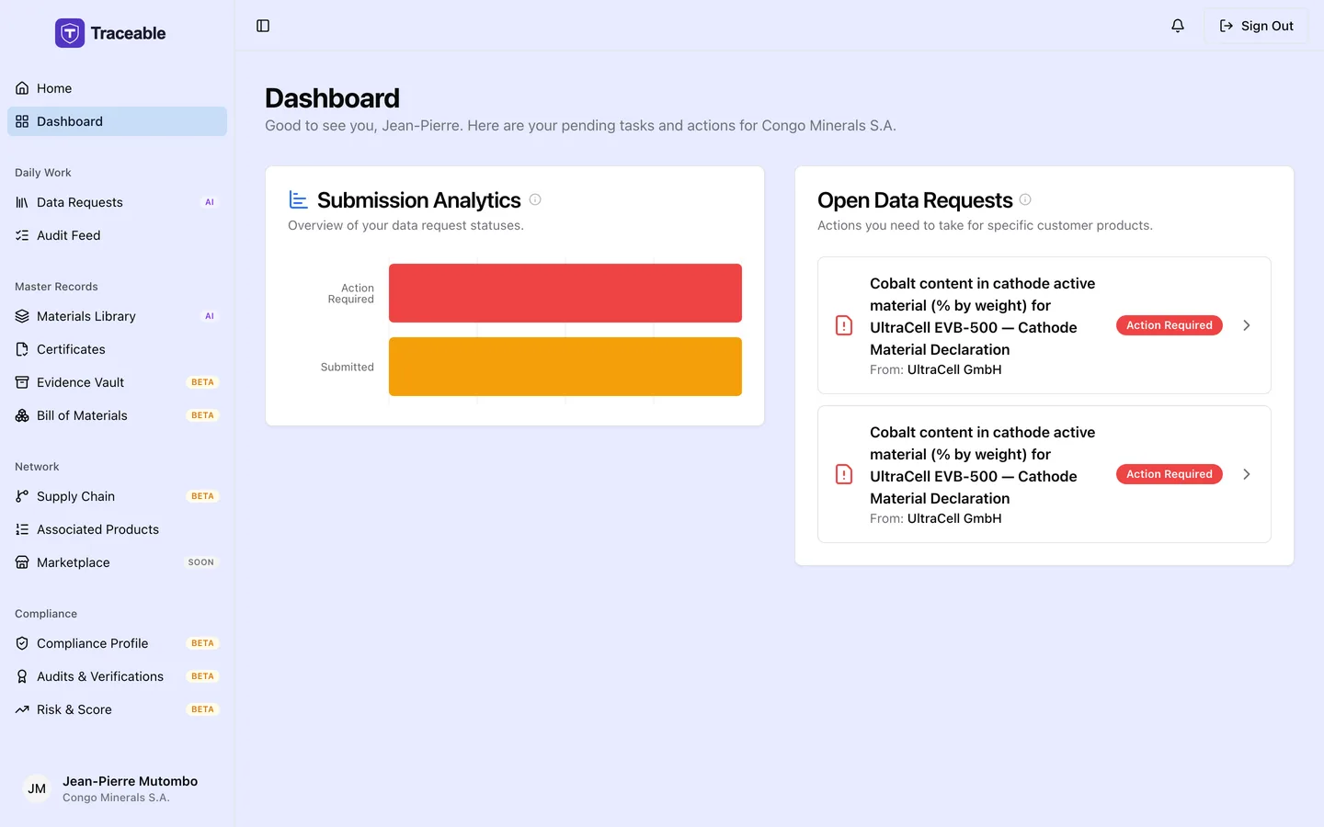Image resolution: width=1324 pixels, height=827 pixels.
Task: Click the Audit Feed checklist icon
Action: click(22, 235)
